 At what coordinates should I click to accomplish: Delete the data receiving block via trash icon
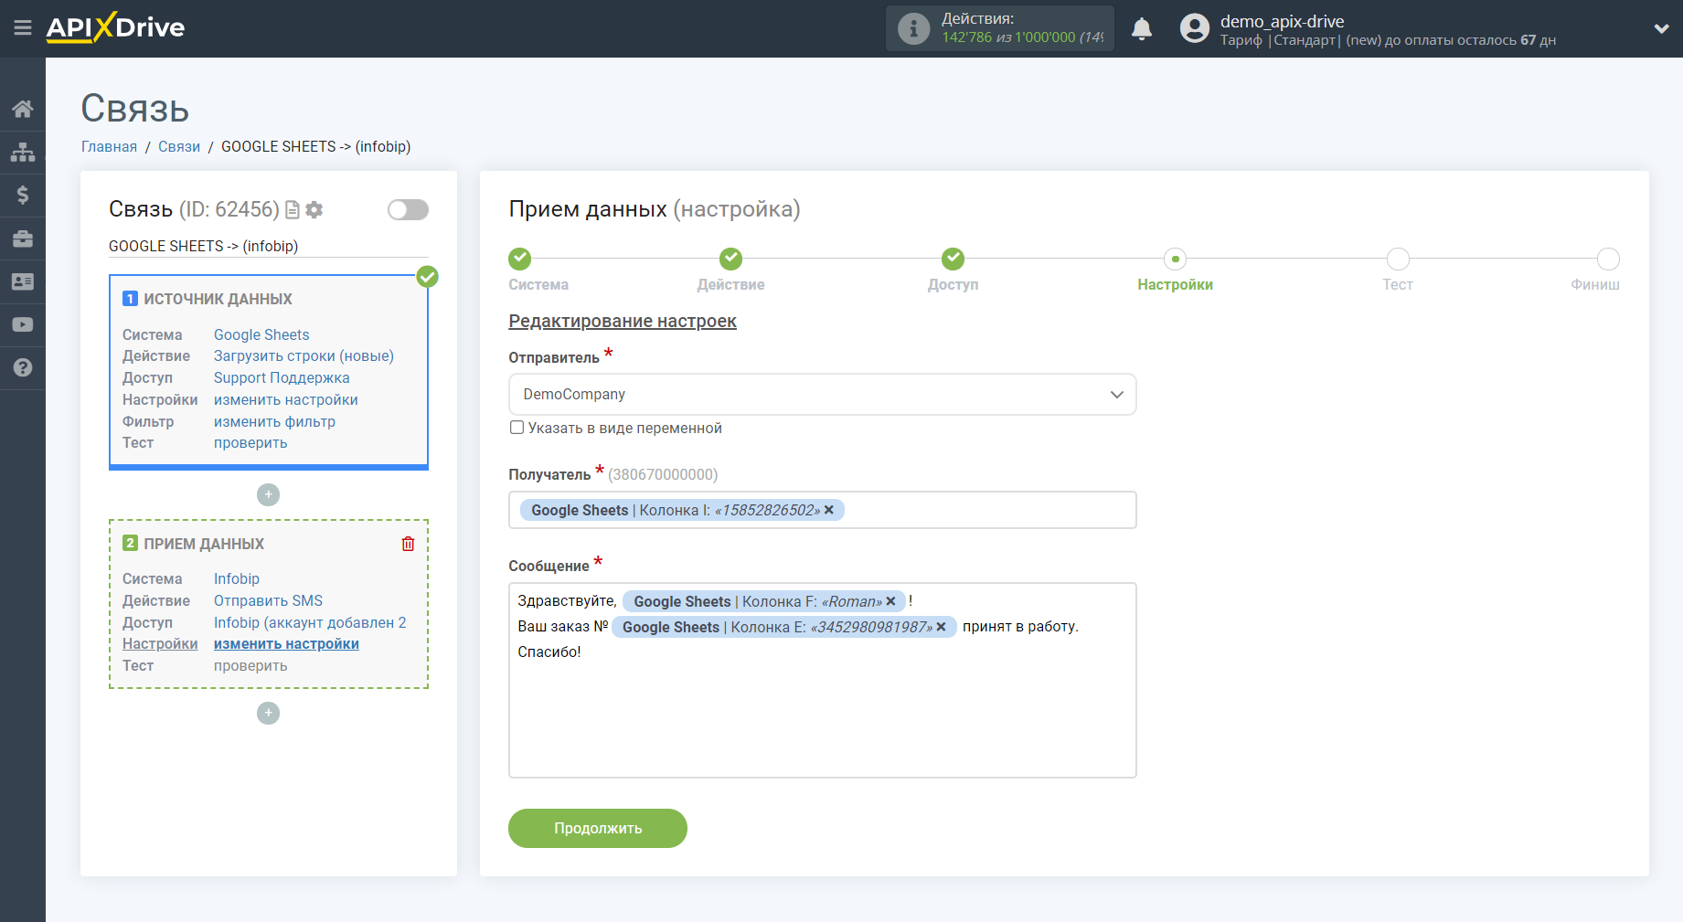[x=408, y=544]
